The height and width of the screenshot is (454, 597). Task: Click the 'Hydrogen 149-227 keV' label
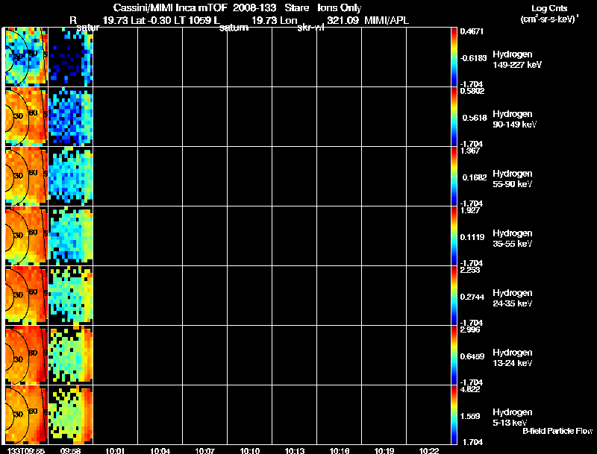(x=516, y=60)
